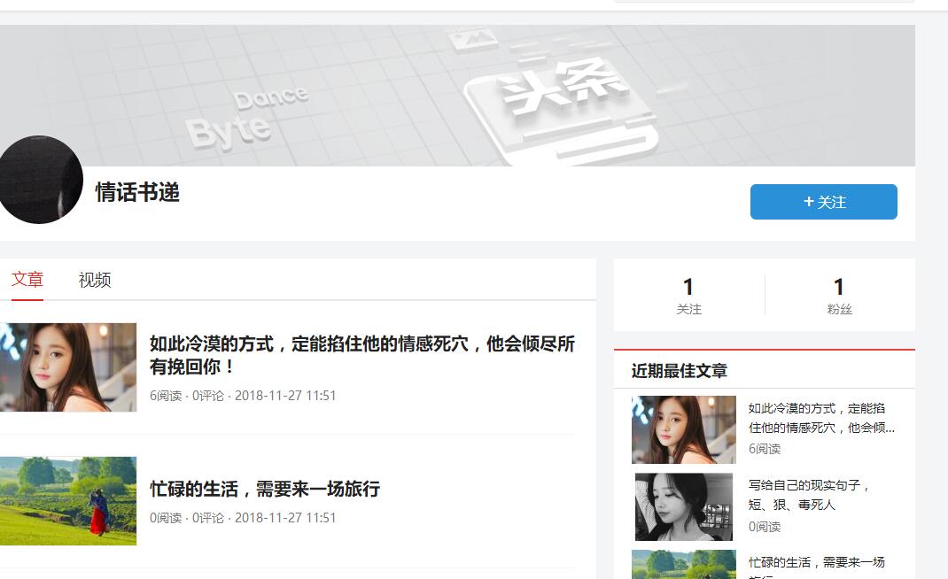Click sidebar thumbnail of color girl portrait
948x579 pixels.
tap(684, 429)
